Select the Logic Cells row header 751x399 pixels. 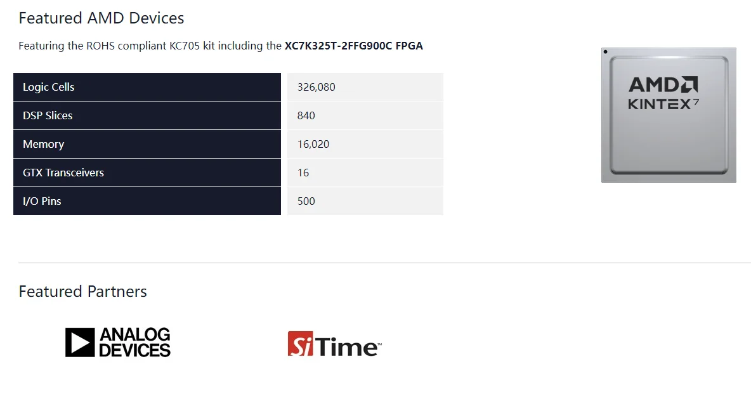coord(147,87)
